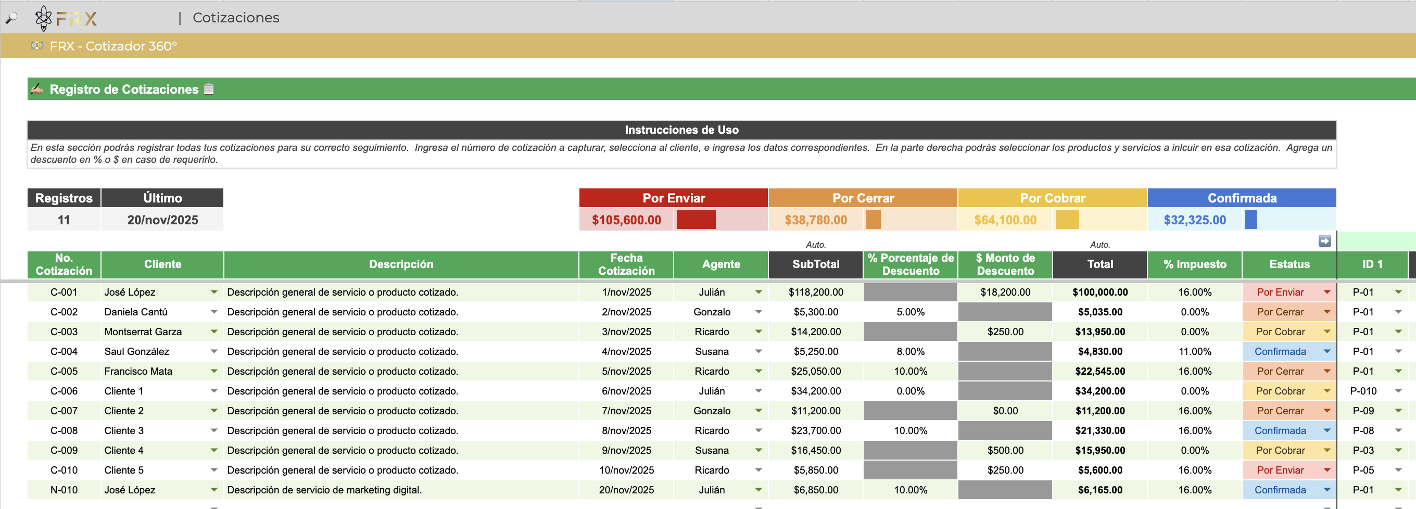Click the money bill icon beside Cotizador 360°
1416x509 pixels.
coord(37,46)
